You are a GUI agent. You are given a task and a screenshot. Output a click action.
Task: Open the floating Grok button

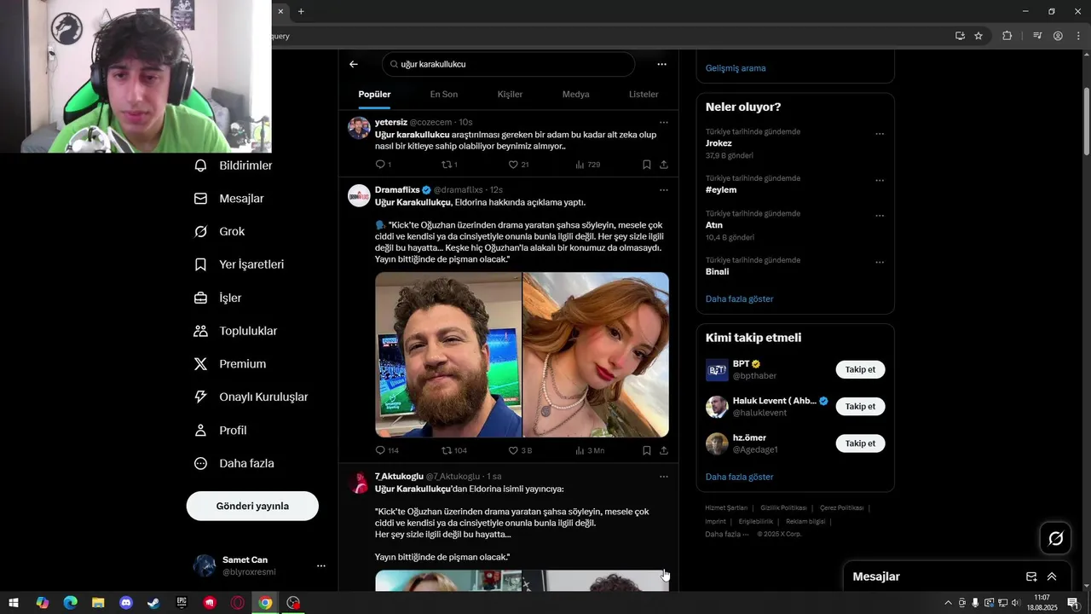point(1056,538)
